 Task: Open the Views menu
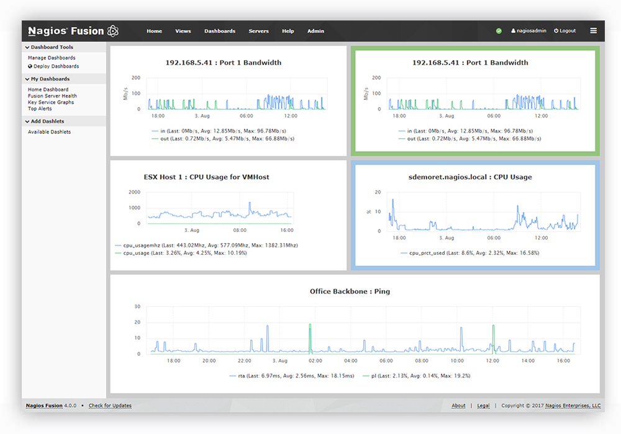183,31
